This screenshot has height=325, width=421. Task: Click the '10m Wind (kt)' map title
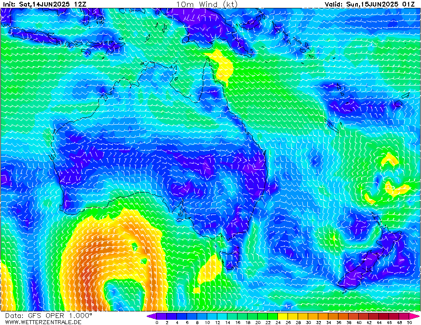click(x=206, y=4)
